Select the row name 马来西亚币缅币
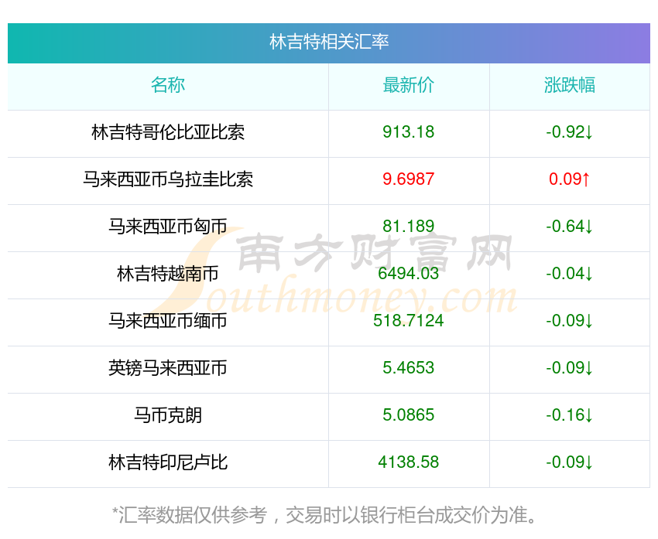 (168, 321)
